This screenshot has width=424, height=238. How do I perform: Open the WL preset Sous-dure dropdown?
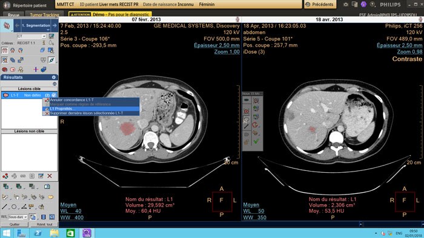[x=18, y=217]
